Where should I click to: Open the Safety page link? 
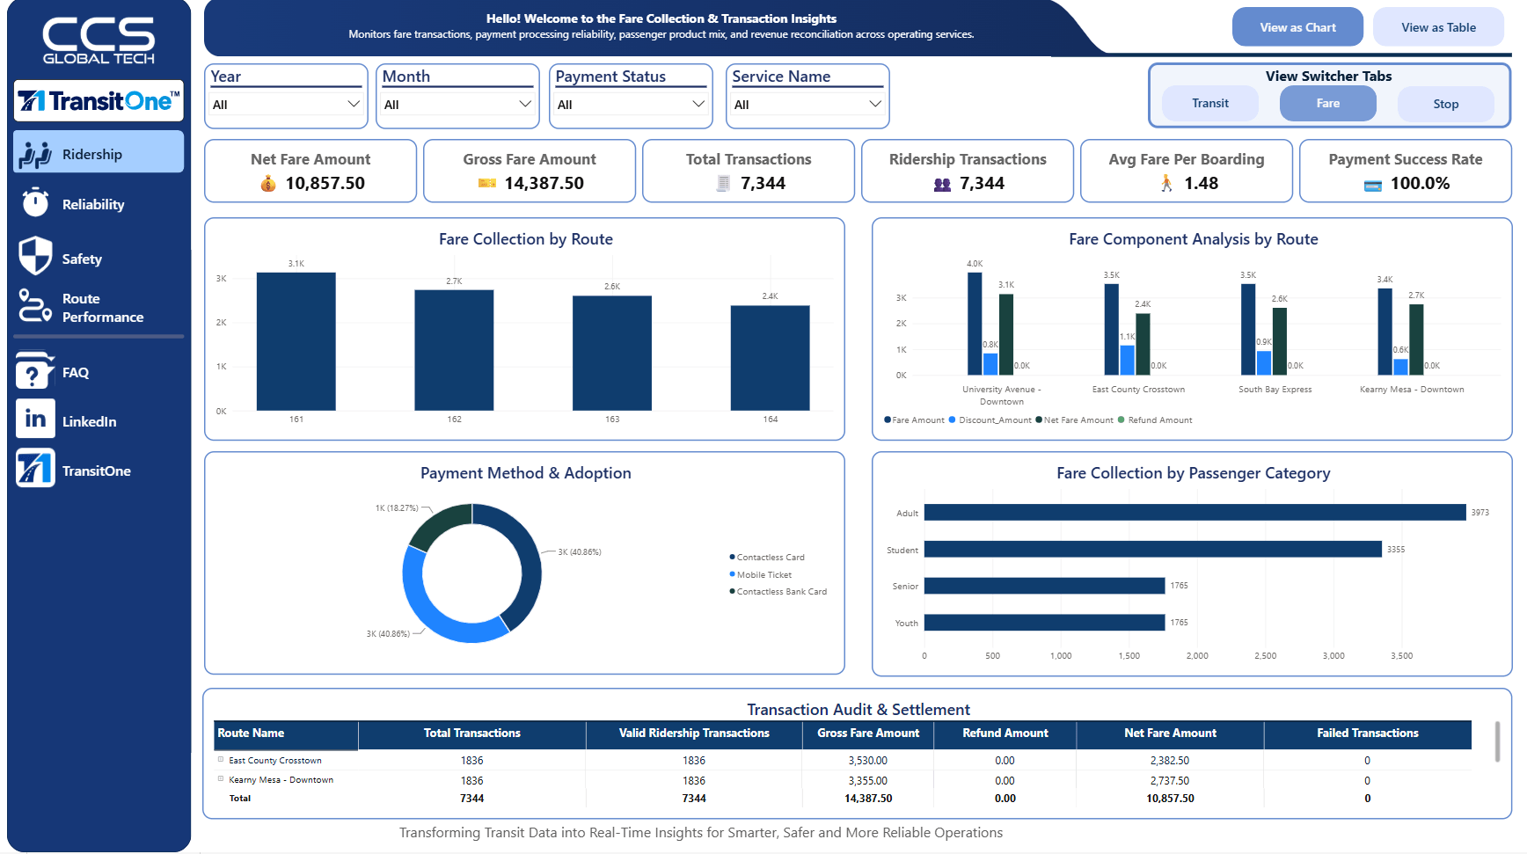point(82,259)
